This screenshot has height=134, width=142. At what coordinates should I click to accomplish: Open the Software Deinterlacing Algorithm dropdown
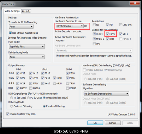pyautogui.click(x=106, y=94)
